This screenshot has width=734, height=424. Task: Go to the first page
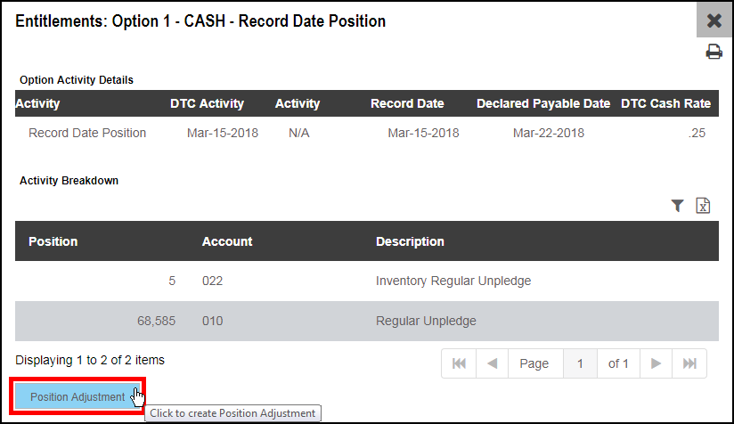tap(459, 363)
